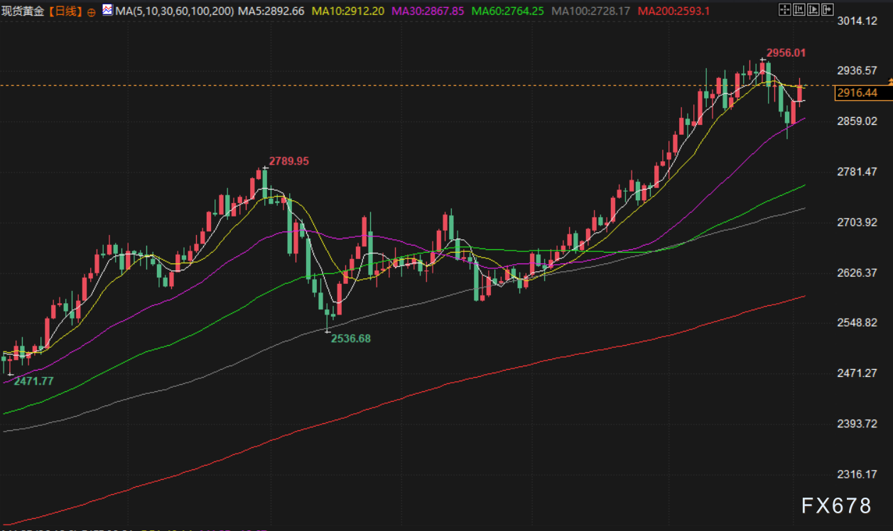Click the 【日线】 period selector
Viewport: 893px width, 531px height.
pos(65,11)
